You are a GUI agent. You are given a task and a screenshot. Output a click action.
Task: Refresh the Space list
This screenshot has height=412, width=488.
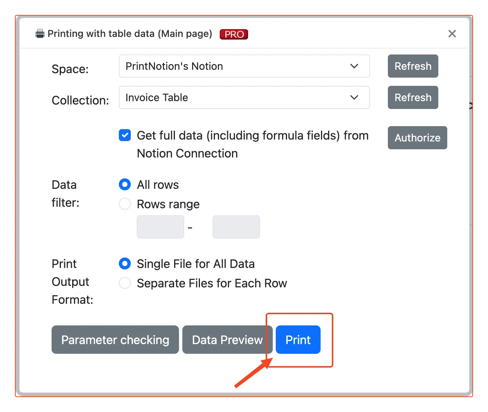tap(413, 66)
